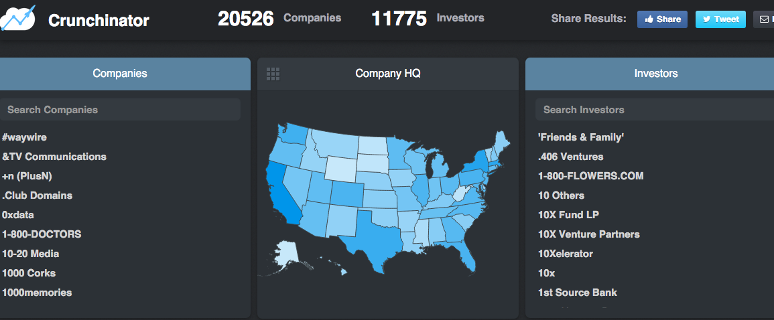Select investor 'Friends & Family'
This screenshot has width=774, height=320.
pyautogui.click(x=581, y=137)
